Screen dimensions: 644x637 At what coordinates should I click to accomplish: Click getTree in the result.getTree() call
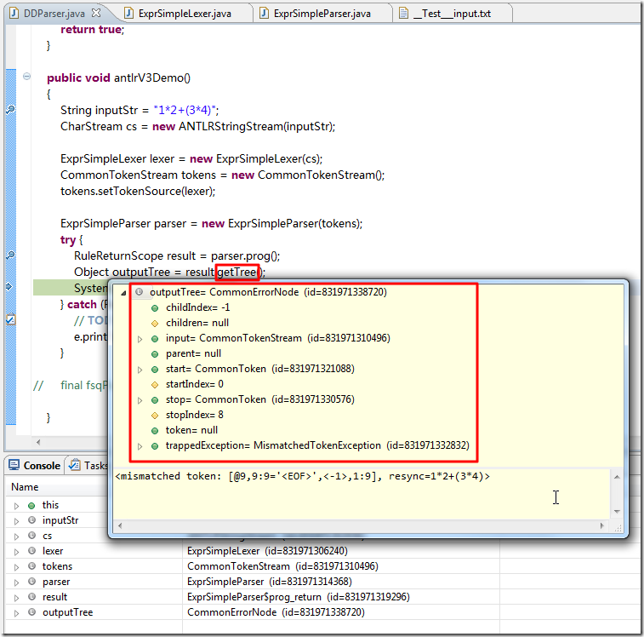pos(237,273)
